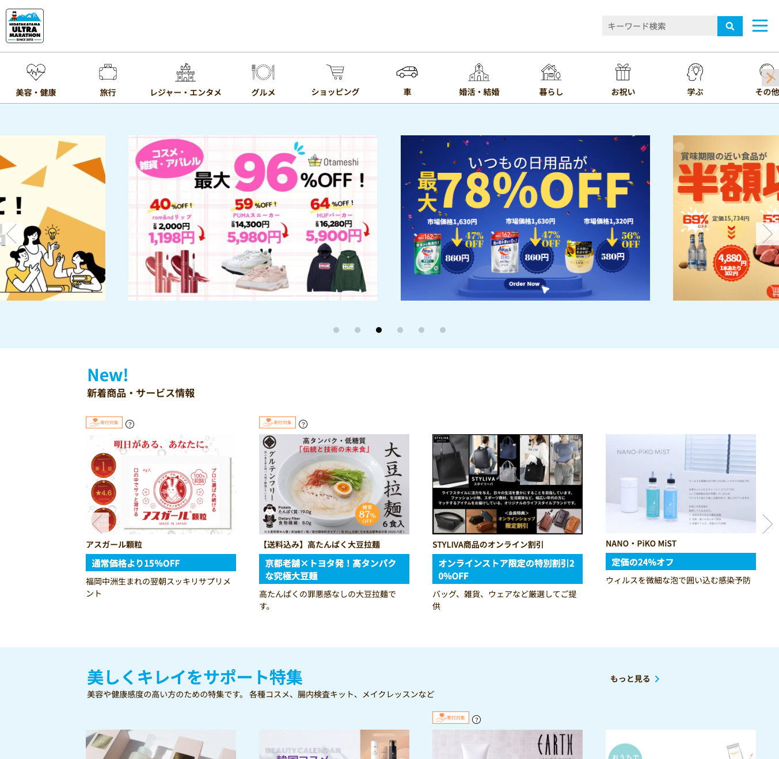Show next new products

[767, 523]
